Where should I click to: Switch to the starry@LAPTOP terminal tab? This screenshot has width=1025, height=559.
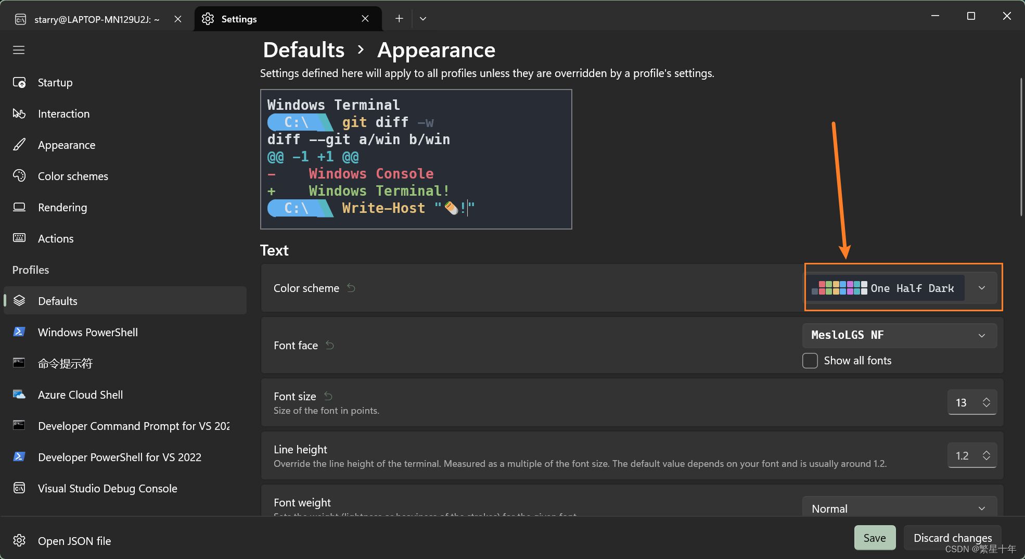pyautogui.click(x=98, y=19)
